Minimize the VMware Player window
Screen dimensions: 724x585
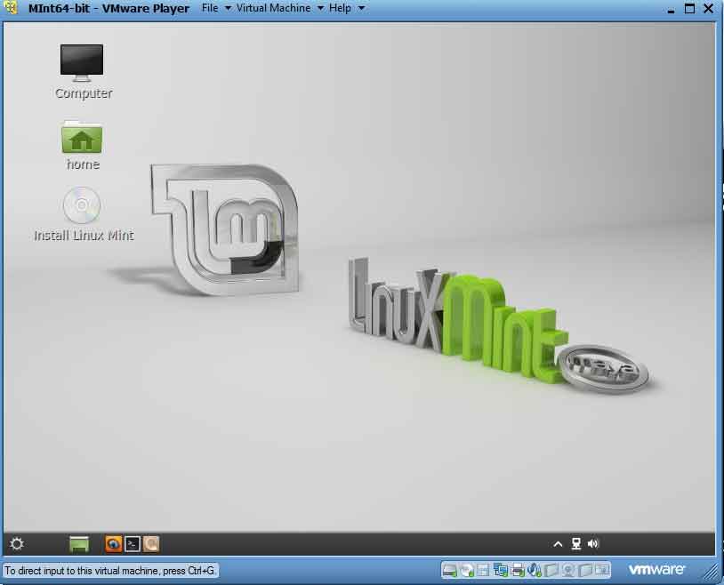coord(671,10)
